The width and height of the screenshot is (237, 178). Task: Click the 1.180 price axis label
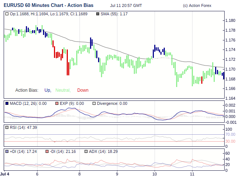tap(230, 20)
